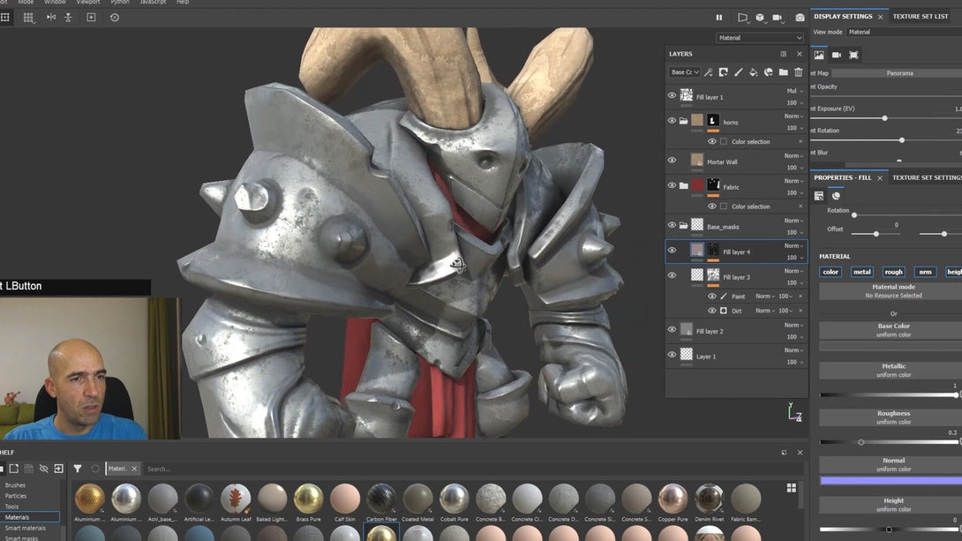The width and height of the screenshot is (962, 541).
Task: Add a folder in Layers toolbar
Action: [x=784, y=72]
